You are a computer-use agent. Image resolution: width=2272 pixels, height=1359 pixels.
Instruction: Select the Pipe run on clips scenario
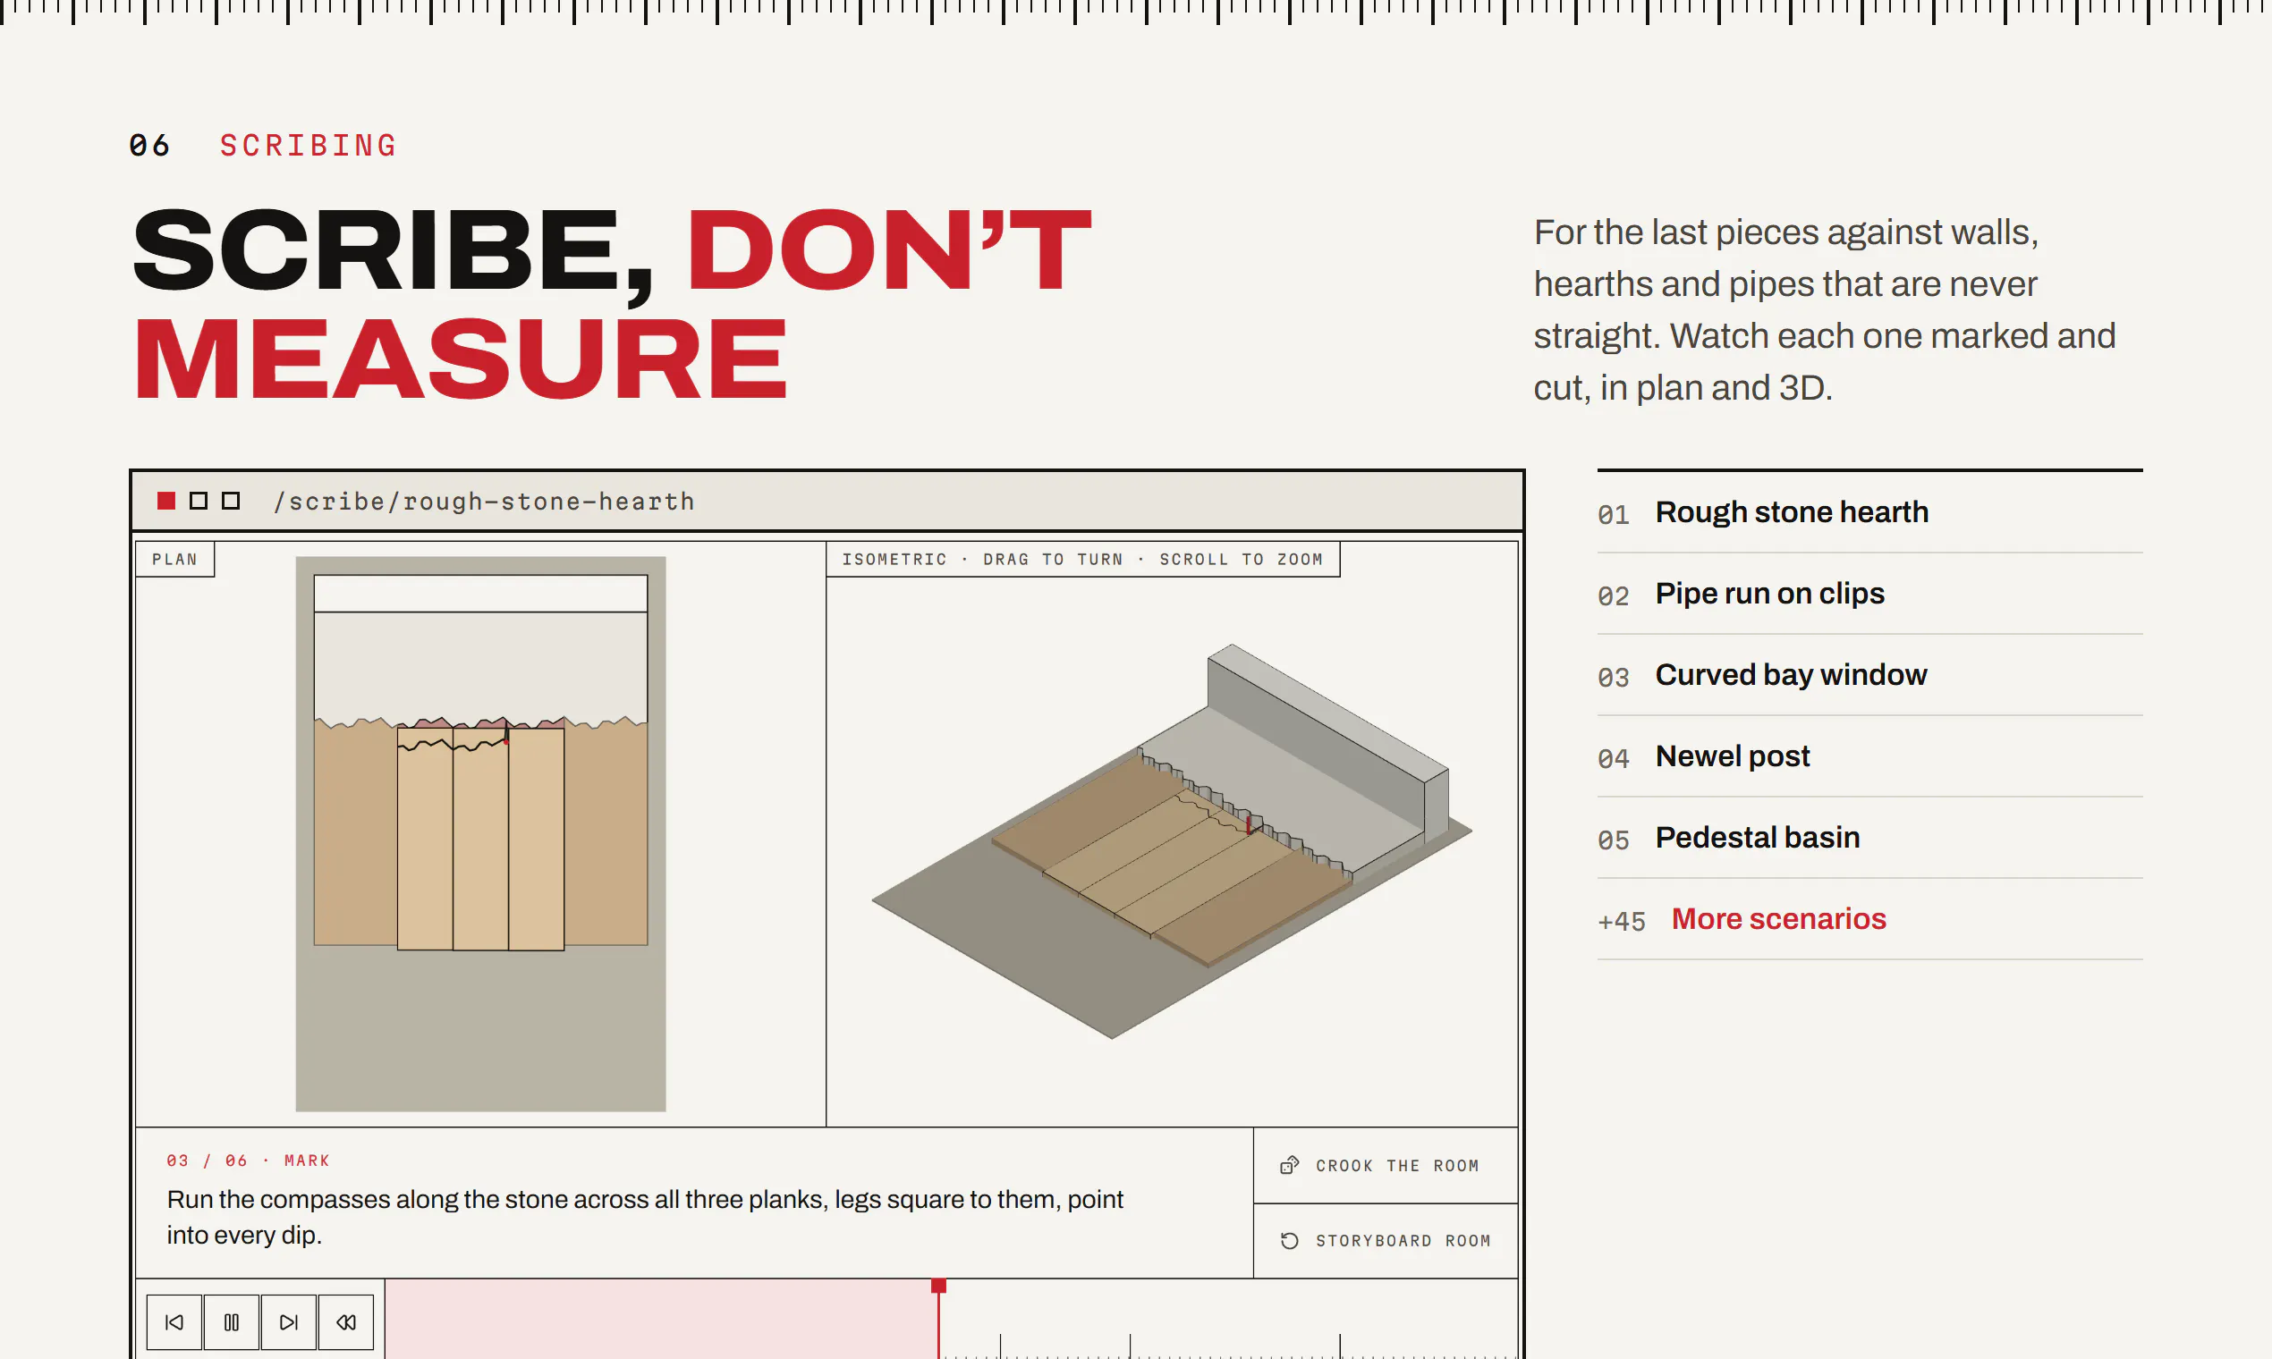1869,594
